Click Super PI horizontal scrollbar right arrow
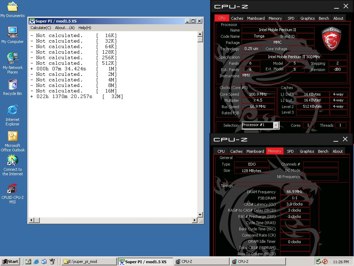Screen dimensions: 354x266 (194, 220)
